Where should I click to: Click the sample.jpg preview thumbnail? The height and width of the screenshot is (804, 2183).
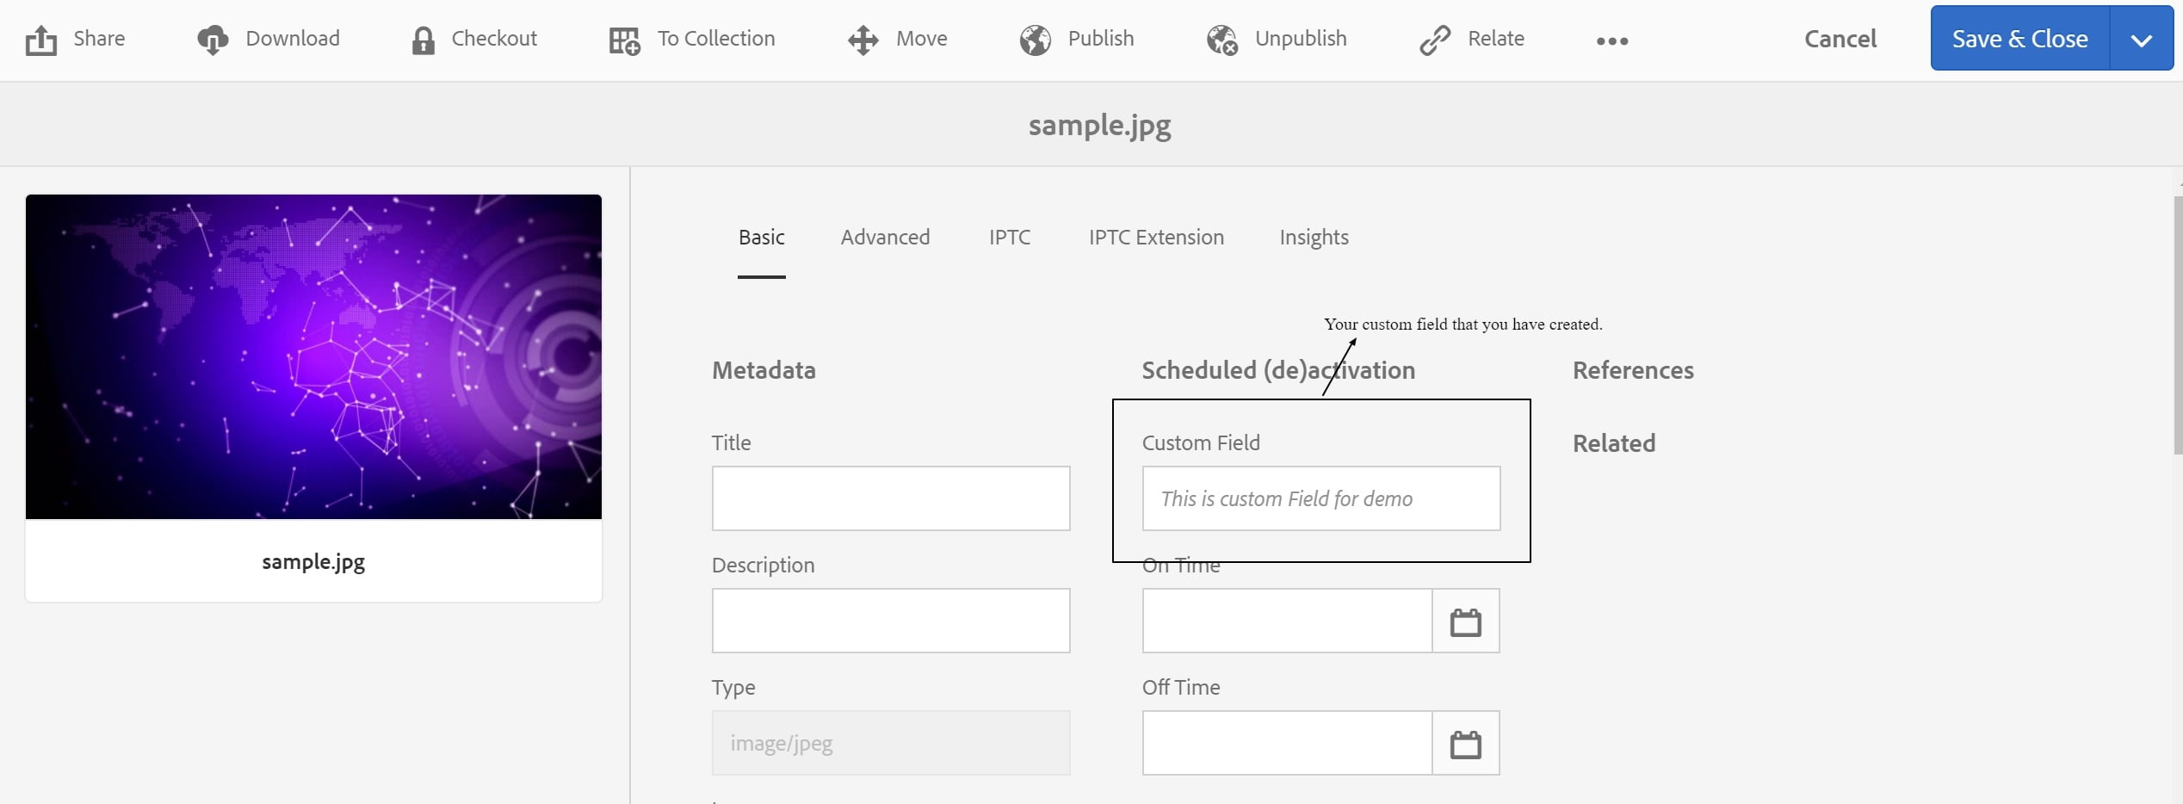click(313, 357)
